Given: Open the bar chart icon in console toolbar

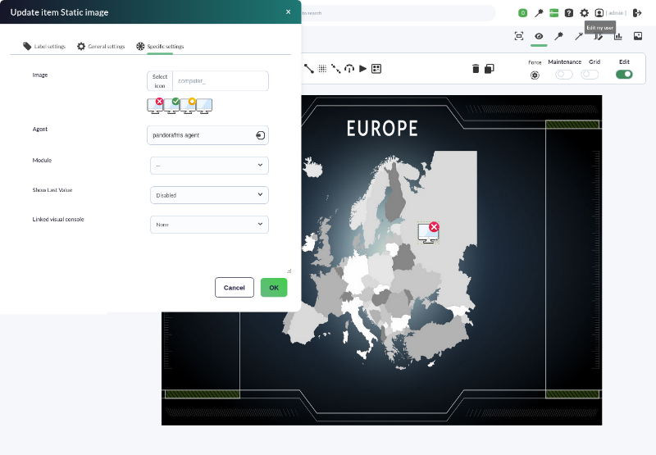Looking at the screenshot, I should tap(618, 36).
